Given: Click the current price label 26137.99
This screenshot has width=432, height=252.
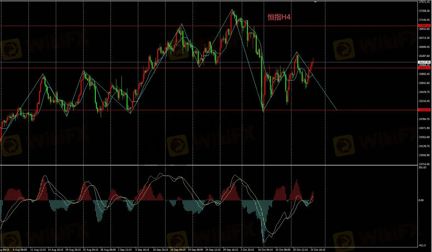Looking at the screenshot, I should 424,62.
